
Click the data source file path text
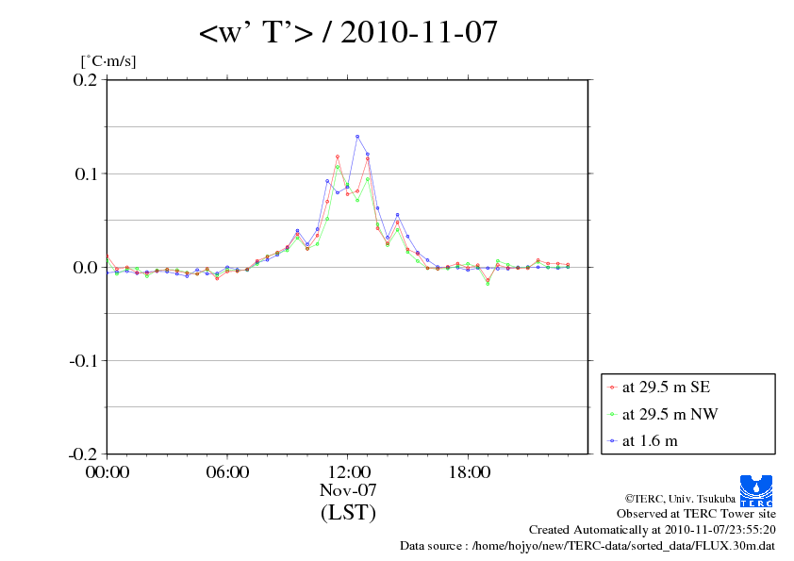(x=587, y=546)
